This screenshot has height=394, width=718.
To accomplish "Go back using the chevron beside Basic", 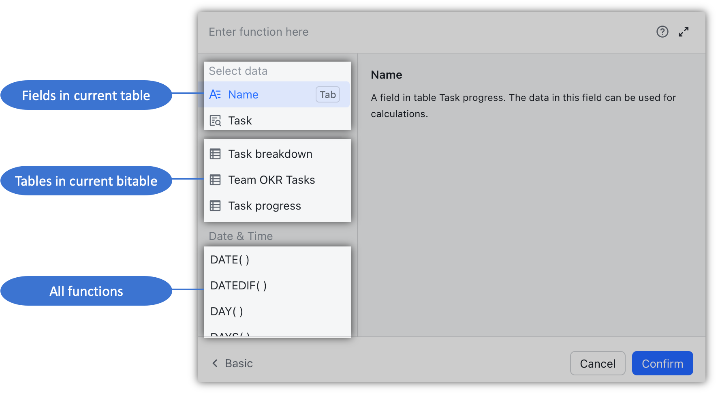I will coord(215,363).
